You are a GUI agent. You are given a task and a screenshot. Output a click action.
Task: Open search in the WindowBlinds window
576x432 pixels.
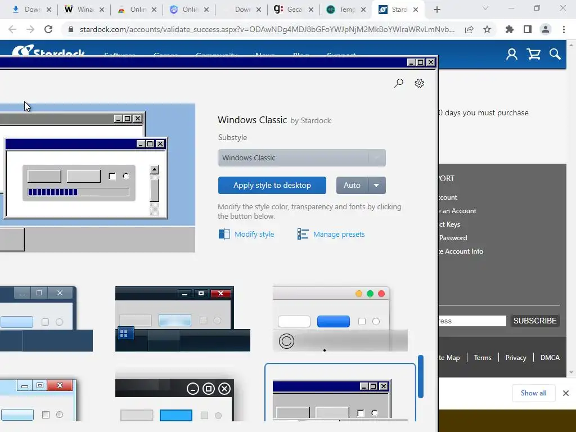[x=399, y=83]
